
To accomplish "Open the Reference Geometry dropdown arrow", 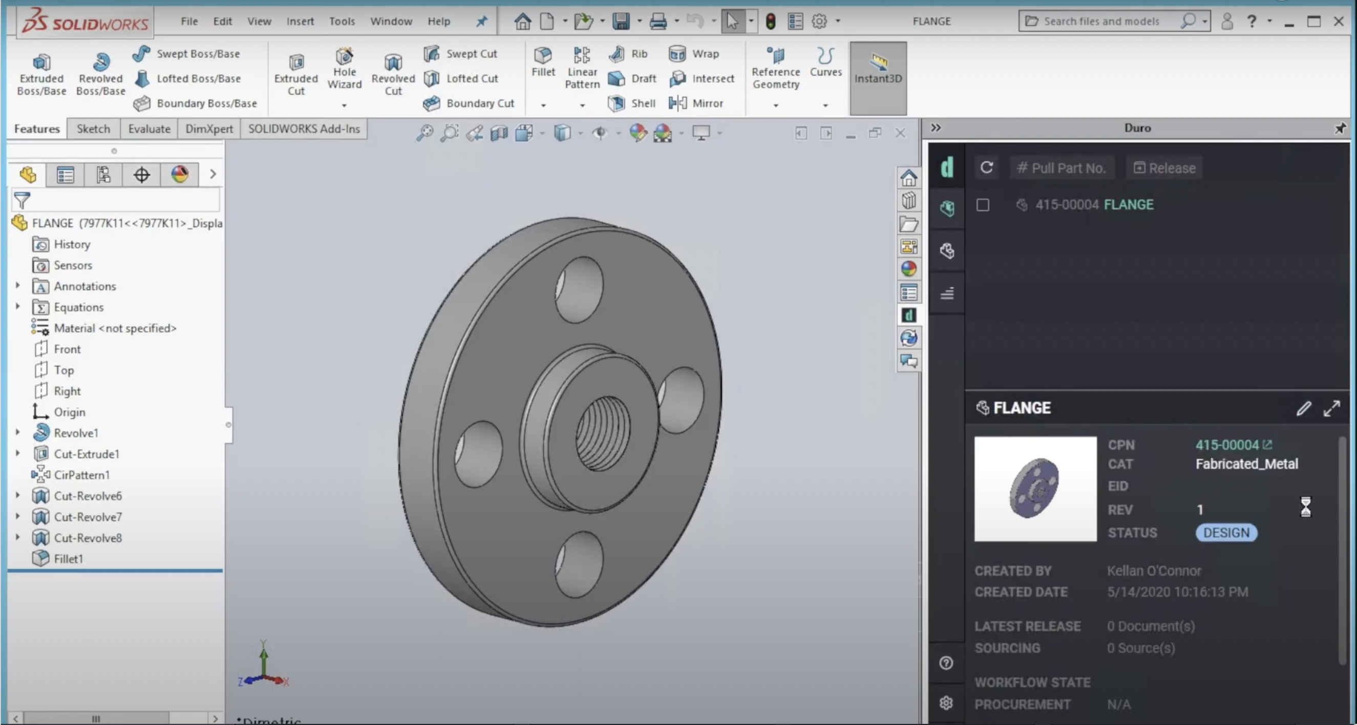I will coord(775,105).
